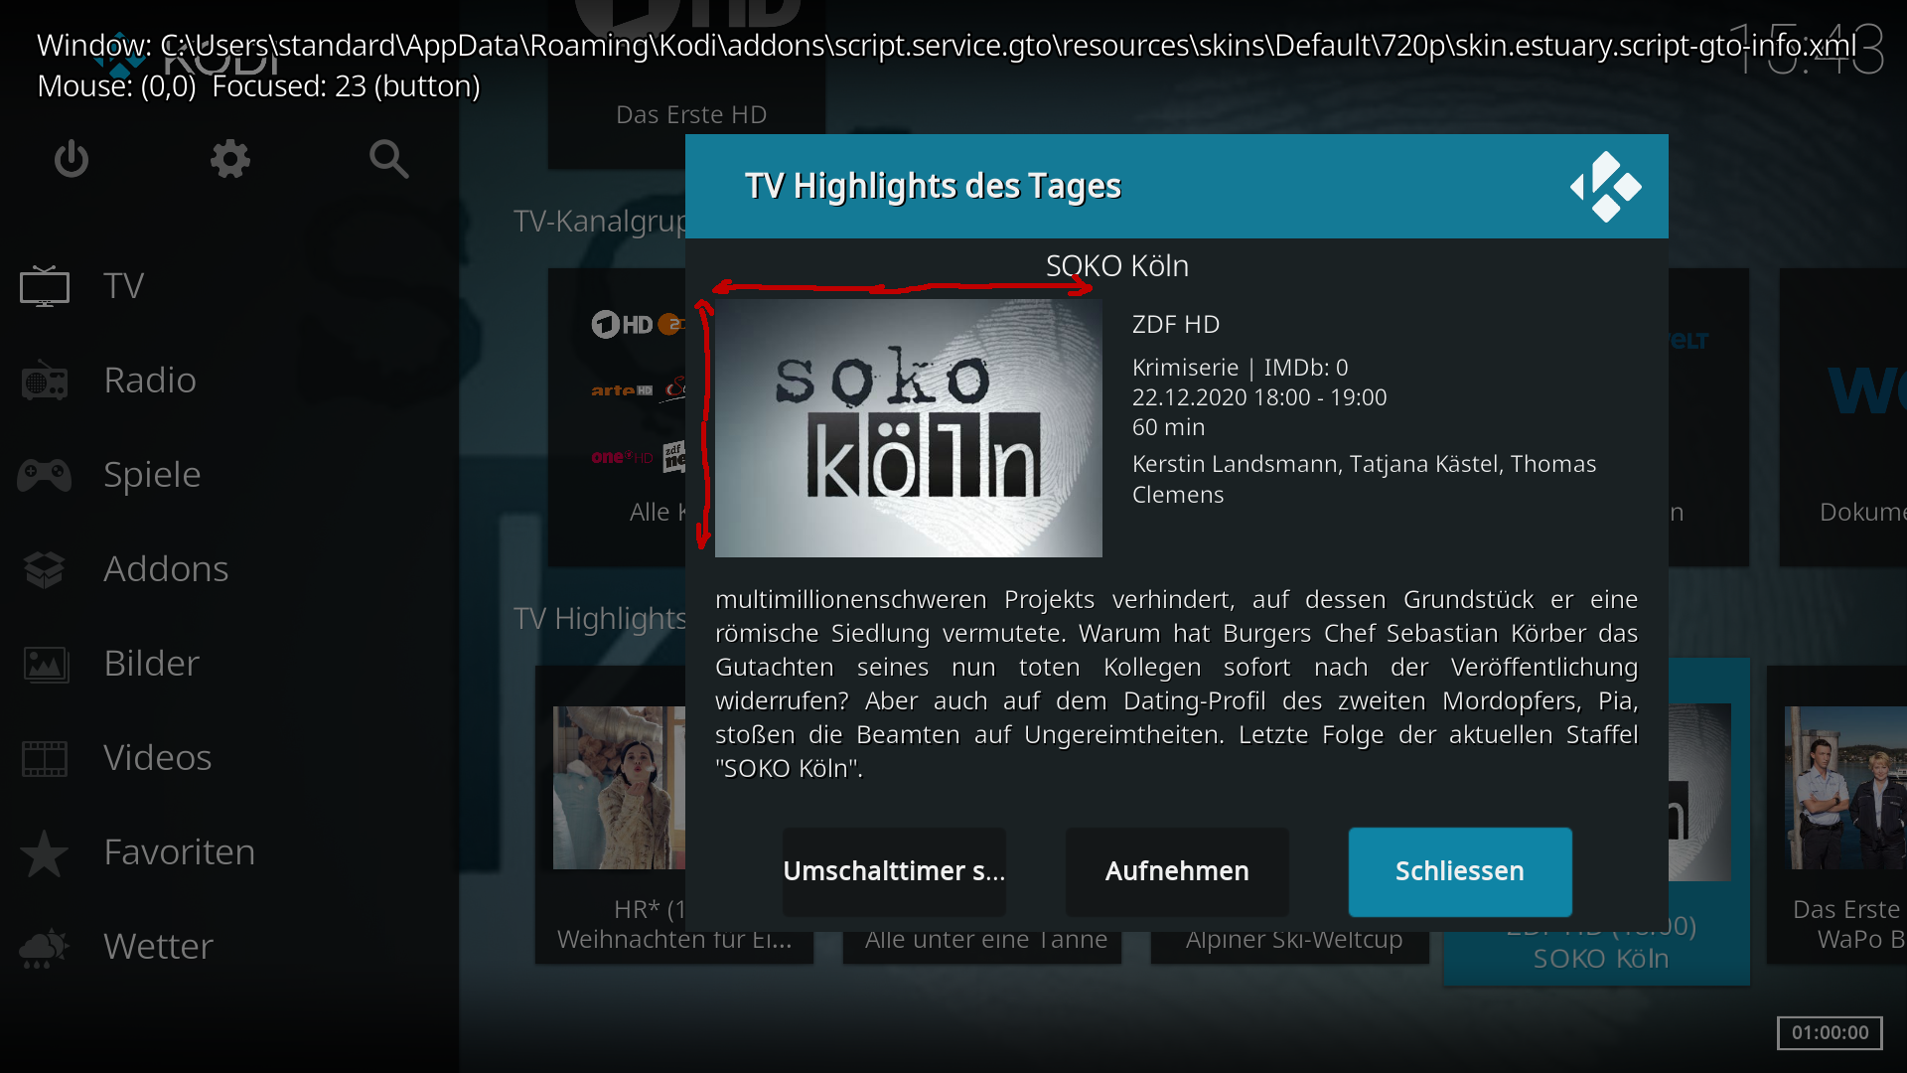Click the Addons box icon
Screen dimensions: 1907x1073
tap(45, 569)
